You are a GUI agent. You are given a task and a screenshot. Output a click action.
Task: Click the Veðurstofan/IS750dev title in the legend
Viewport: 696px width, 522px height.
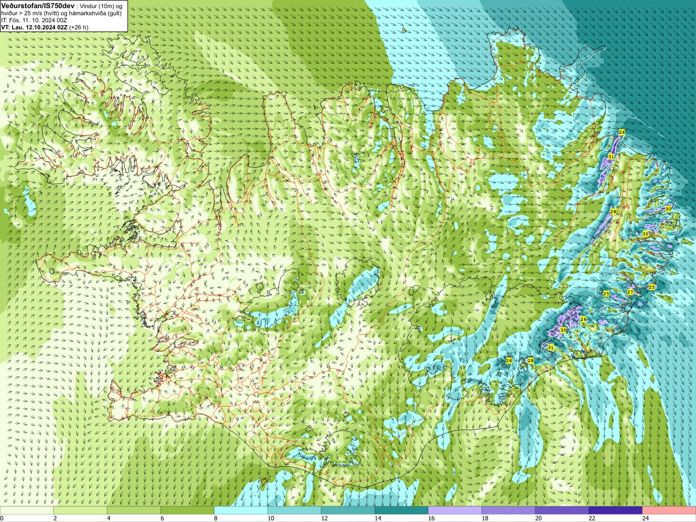click(38, 5)
